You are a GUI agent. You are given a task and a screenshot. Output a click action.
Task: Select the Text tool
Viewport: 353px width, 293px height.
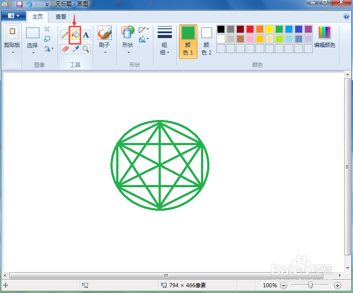[x=86, y=35]
